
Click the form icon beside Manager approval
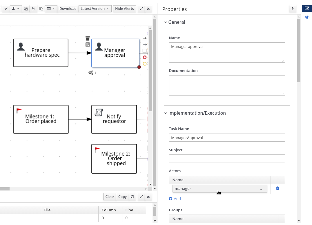coord(88,45)
